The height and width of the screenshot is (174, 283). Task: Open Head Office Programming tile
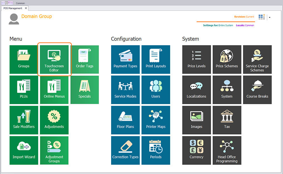pos(227,150)
